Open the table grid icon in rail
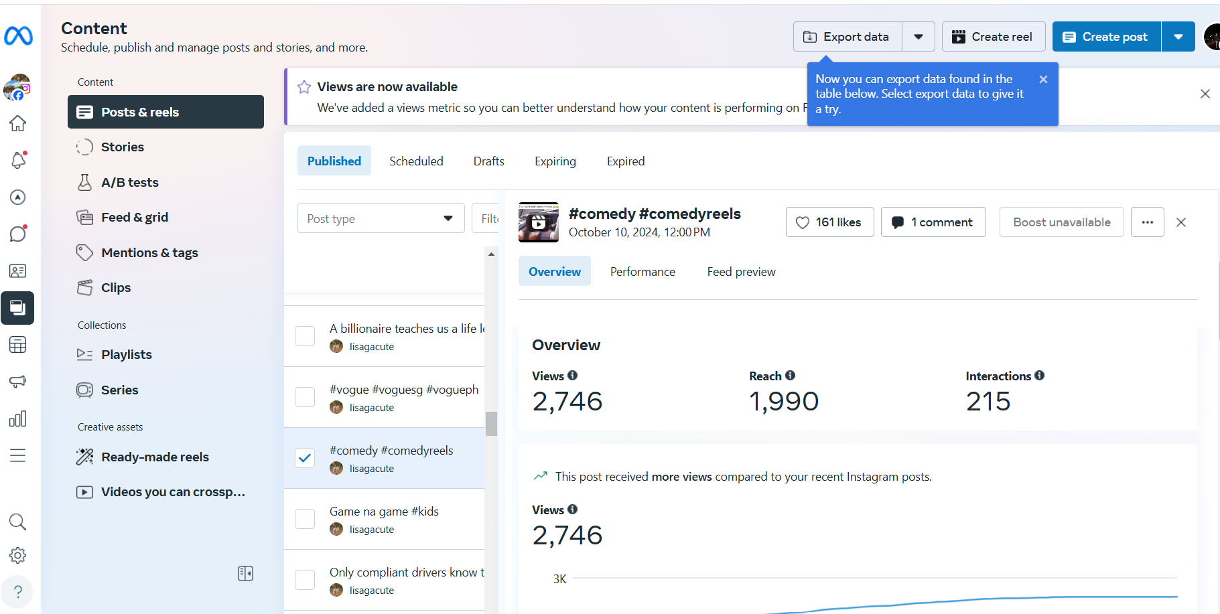Screen dimensions: 1220x614 (18, 345)
